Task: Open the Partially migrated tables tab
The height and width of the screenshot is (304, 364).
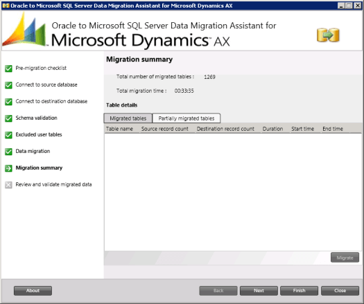Action: coord(187,118)
